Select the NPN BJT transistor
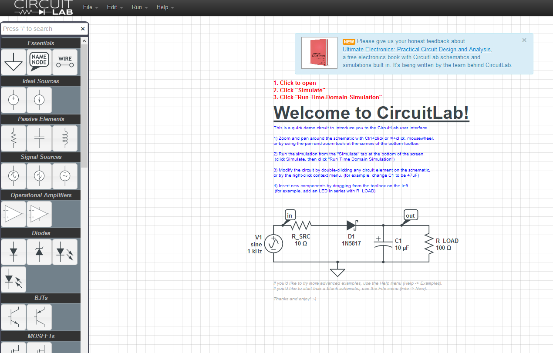 [13, 317]
